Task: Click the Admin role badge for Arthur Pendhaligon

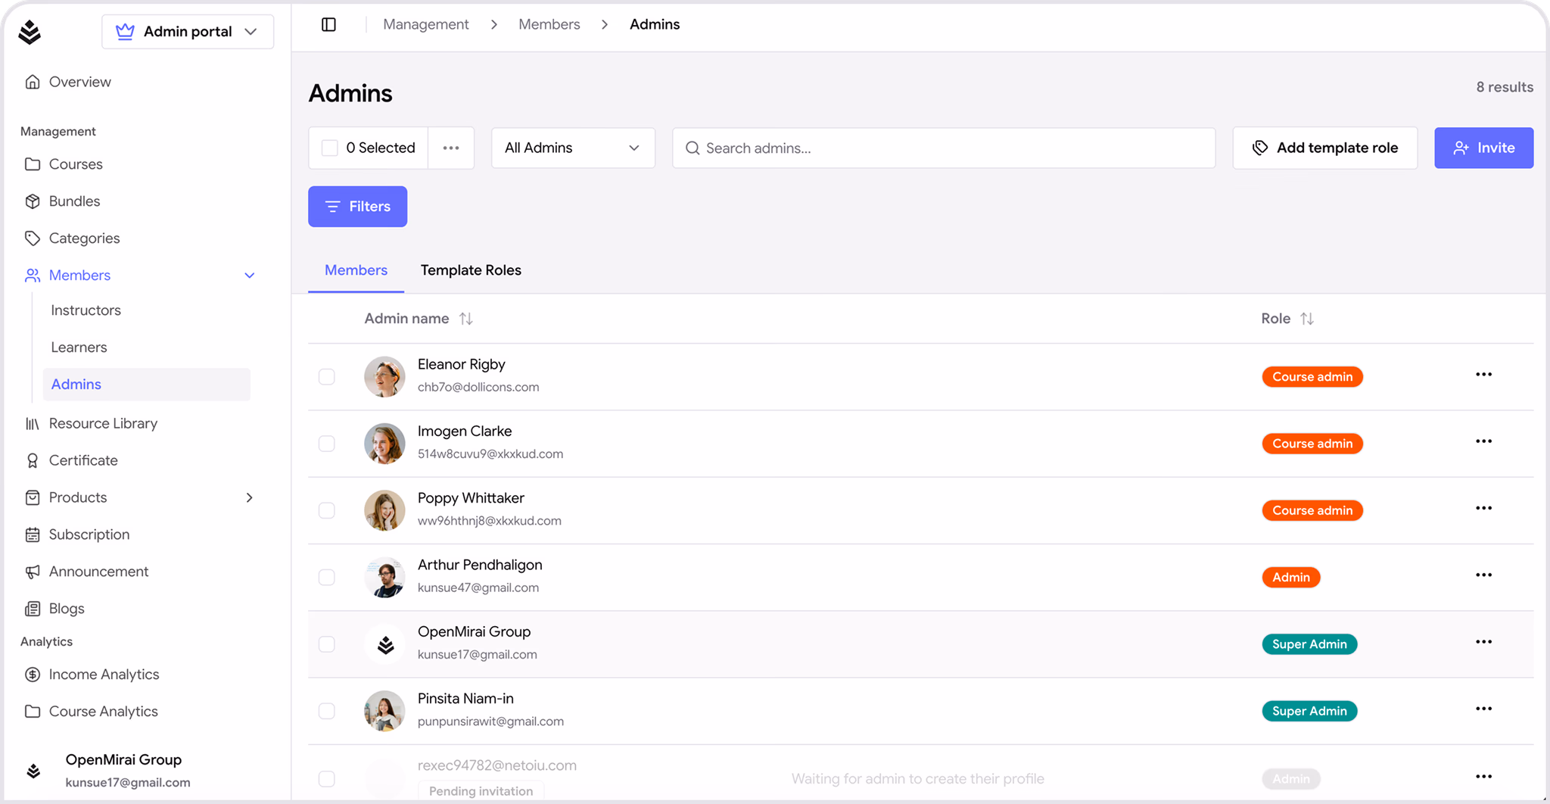Action: [1290, 578]
